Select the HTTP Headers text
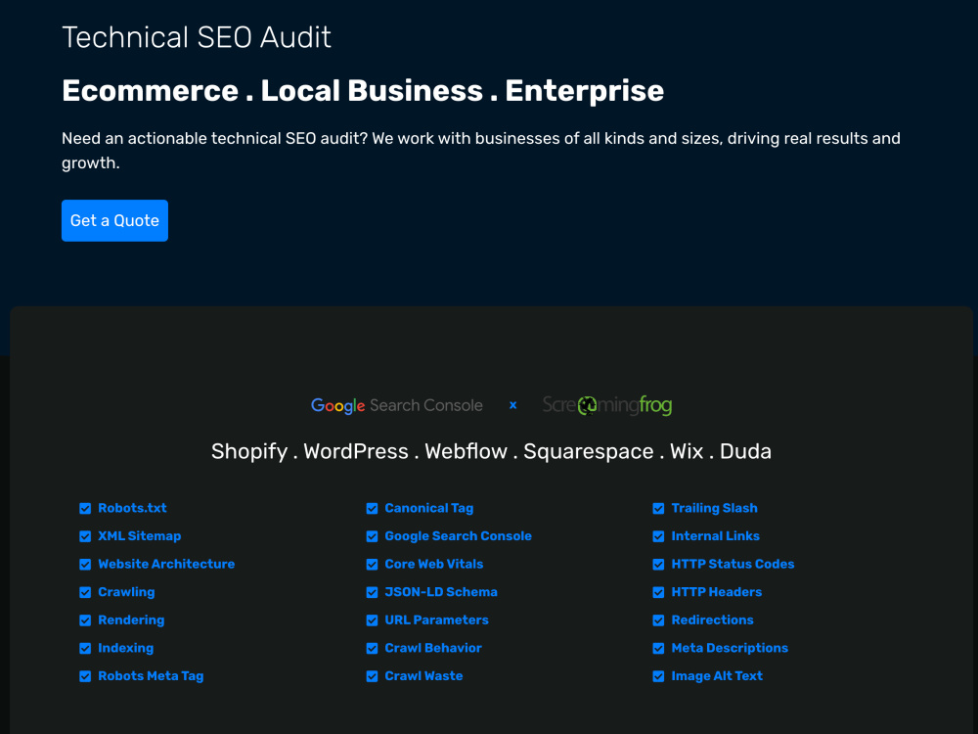 point(717,592)
